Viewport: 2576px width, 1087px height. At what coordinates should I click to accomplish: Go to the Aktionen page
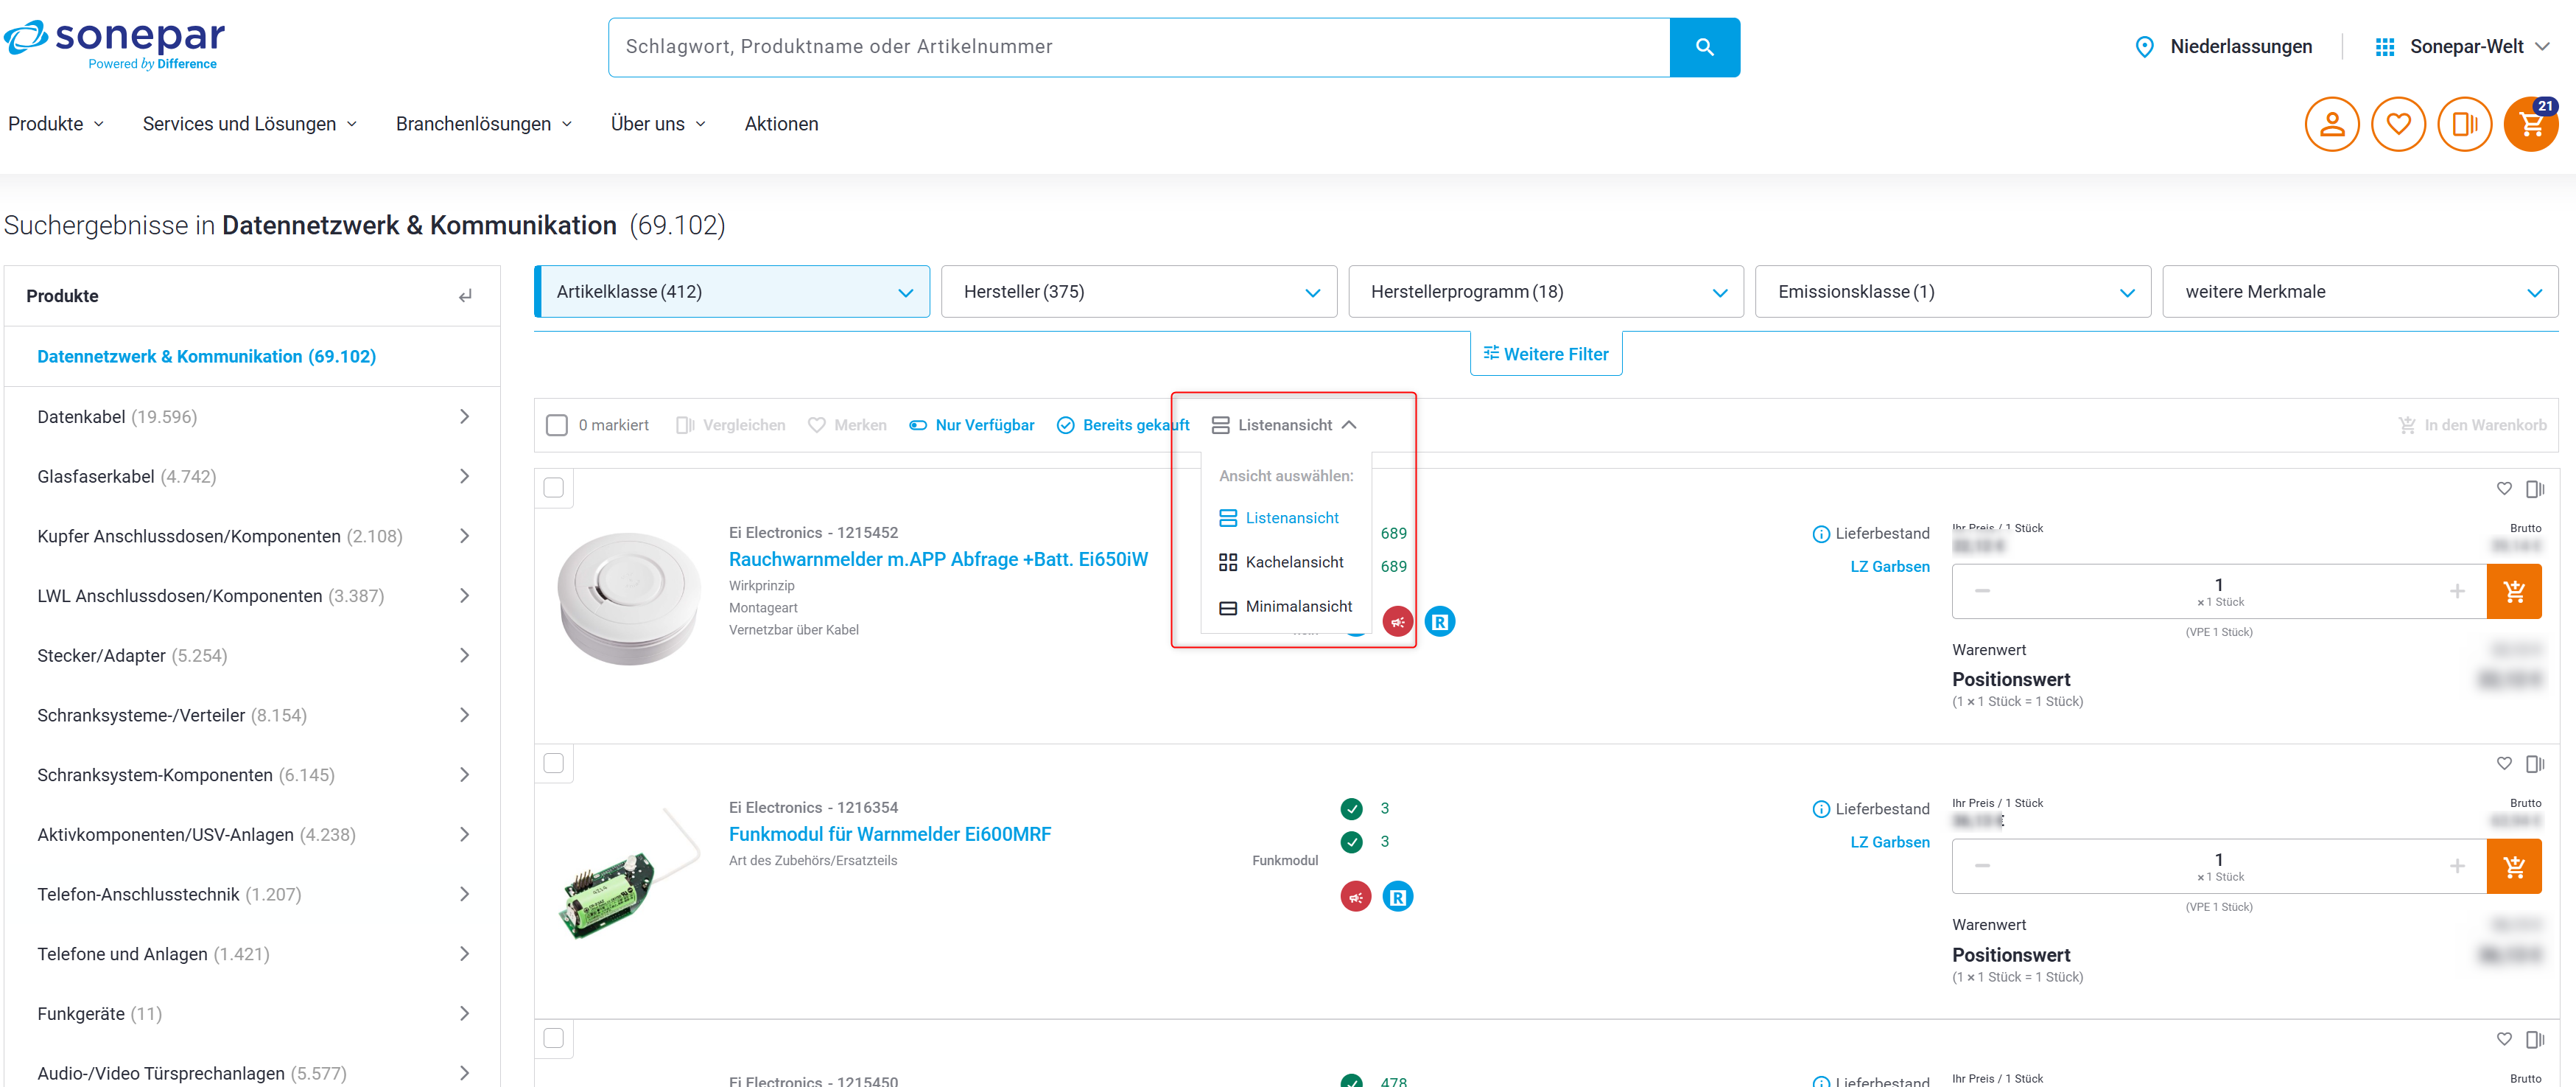(781, 124)
